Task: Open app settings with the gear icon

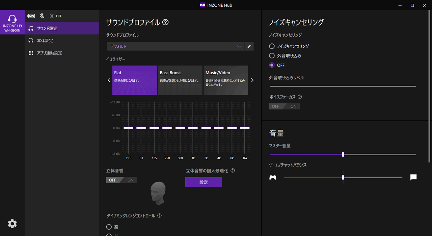Action: (12, 224)
